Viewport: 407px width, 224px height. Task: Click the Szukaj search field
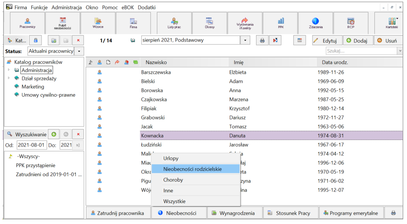[362, 51]
